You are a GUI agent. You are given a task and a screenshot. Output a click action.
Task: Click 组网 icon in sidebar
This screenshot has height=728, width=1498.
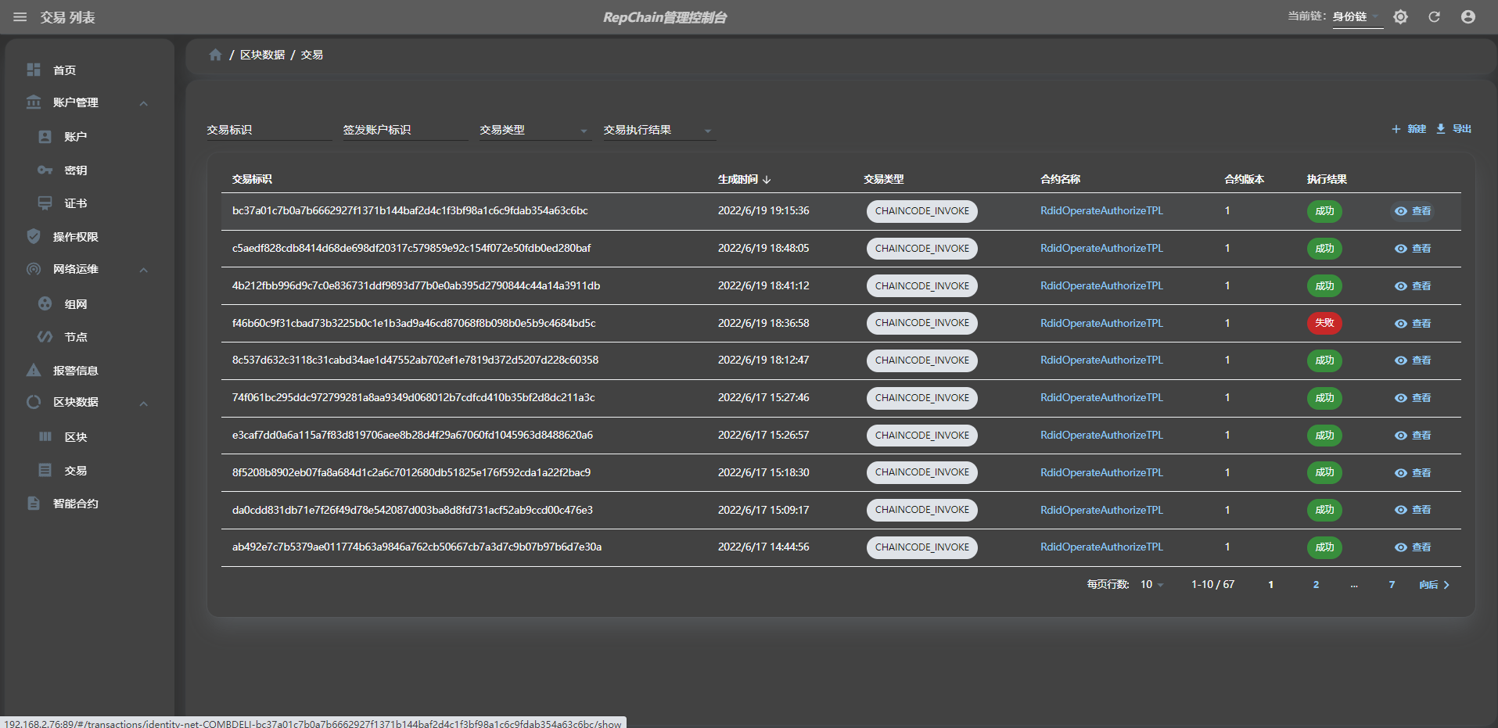(45, 303)
